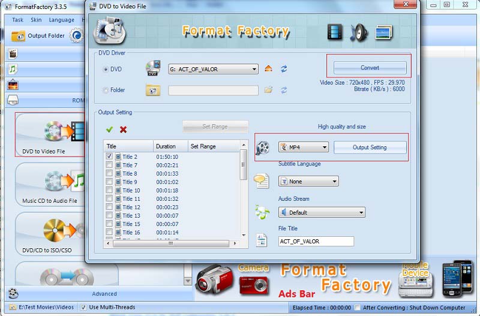Uncheck the Title 2 checkbox
480x316 pixels.
pos(109,157)
